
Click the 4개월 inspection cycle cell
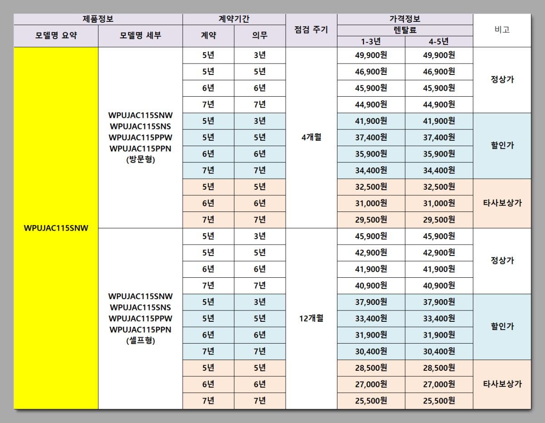coord(311,138)
